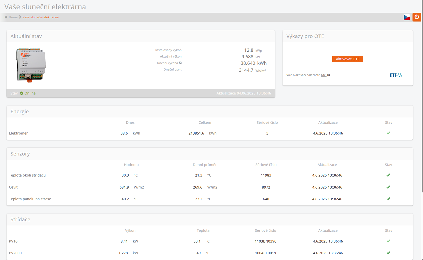This screenshot has width=423, height=260.
Task: Click the OTE logo icon
Action: coord(396,75)
